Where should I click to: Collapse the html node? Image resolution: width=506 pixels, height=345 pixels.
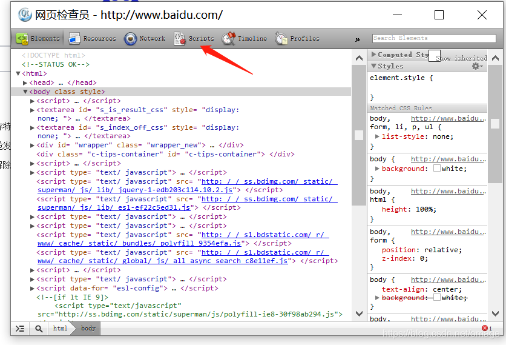point(18,73)
